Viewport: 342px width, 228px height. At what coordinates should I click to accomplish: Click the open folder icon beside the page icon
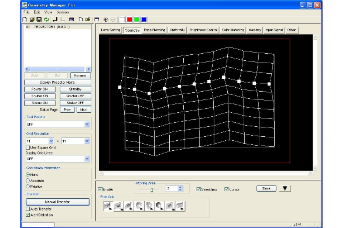[x=88, y=20]
